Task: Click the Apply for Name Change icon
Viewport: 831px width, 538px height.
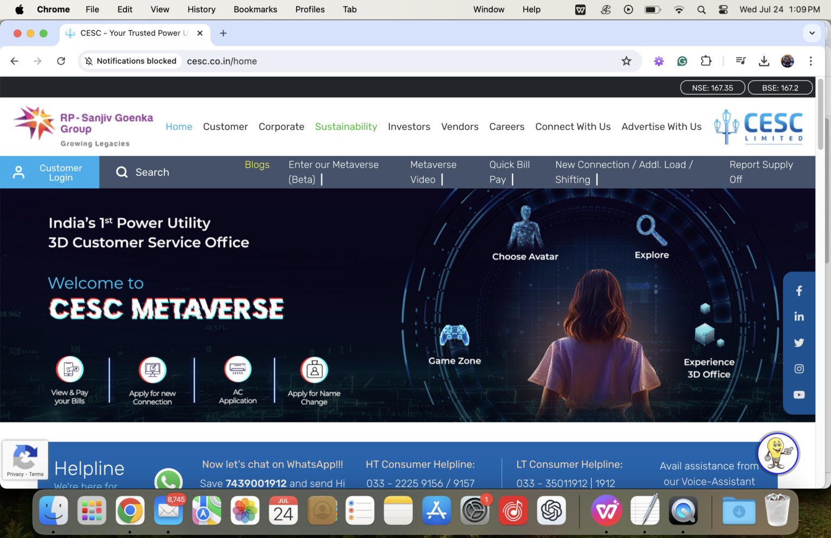Action: tap(314, 370)
